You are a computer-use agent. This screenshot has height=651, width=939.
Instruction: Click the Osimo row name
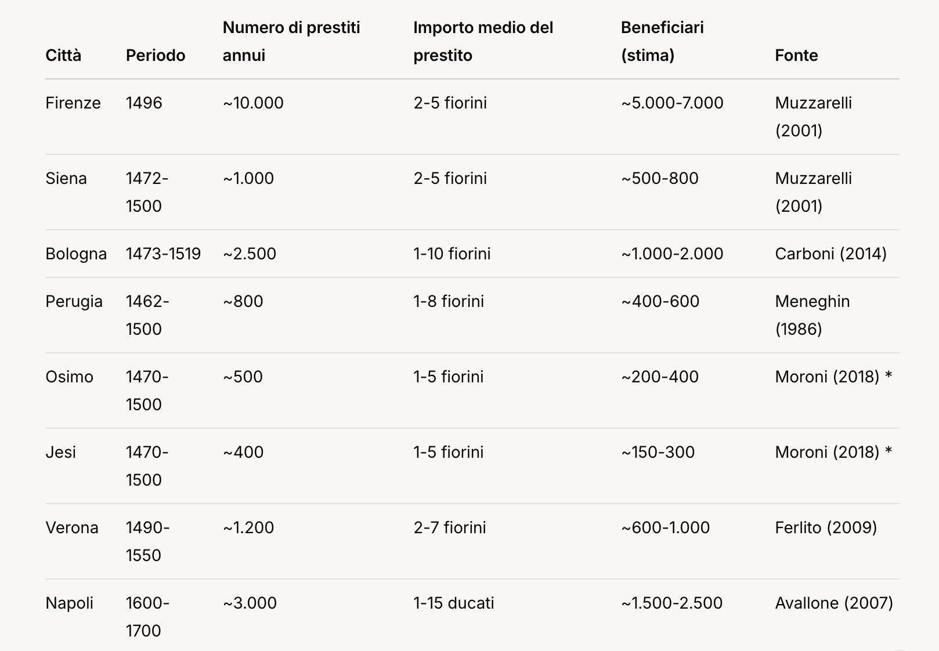(x=69, y=377)
